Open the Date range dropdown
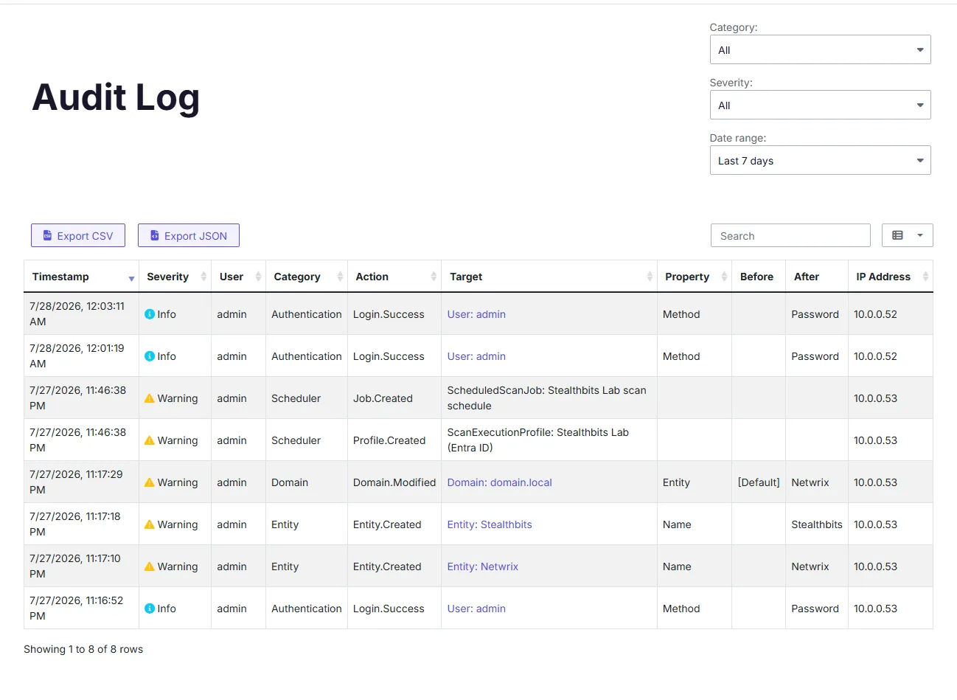 pyautogui.click(x=820, y=160)
